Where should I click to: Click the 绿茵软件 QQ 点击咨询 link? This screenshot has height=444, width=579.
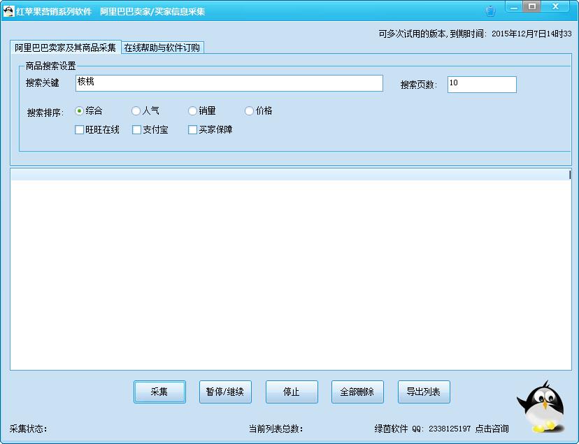point(441,429)
